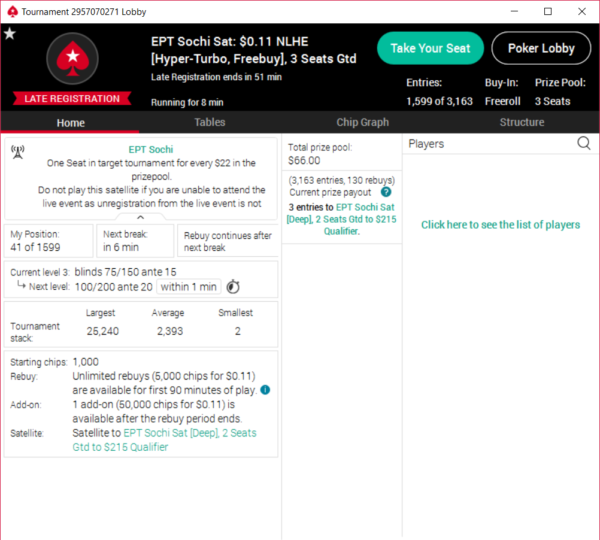Image resolution: width=600 pixels, height=540 pixels.
Task: Click next level 100/200 ante 20 text
Action: pyautogui.click(x=114, y=287)
